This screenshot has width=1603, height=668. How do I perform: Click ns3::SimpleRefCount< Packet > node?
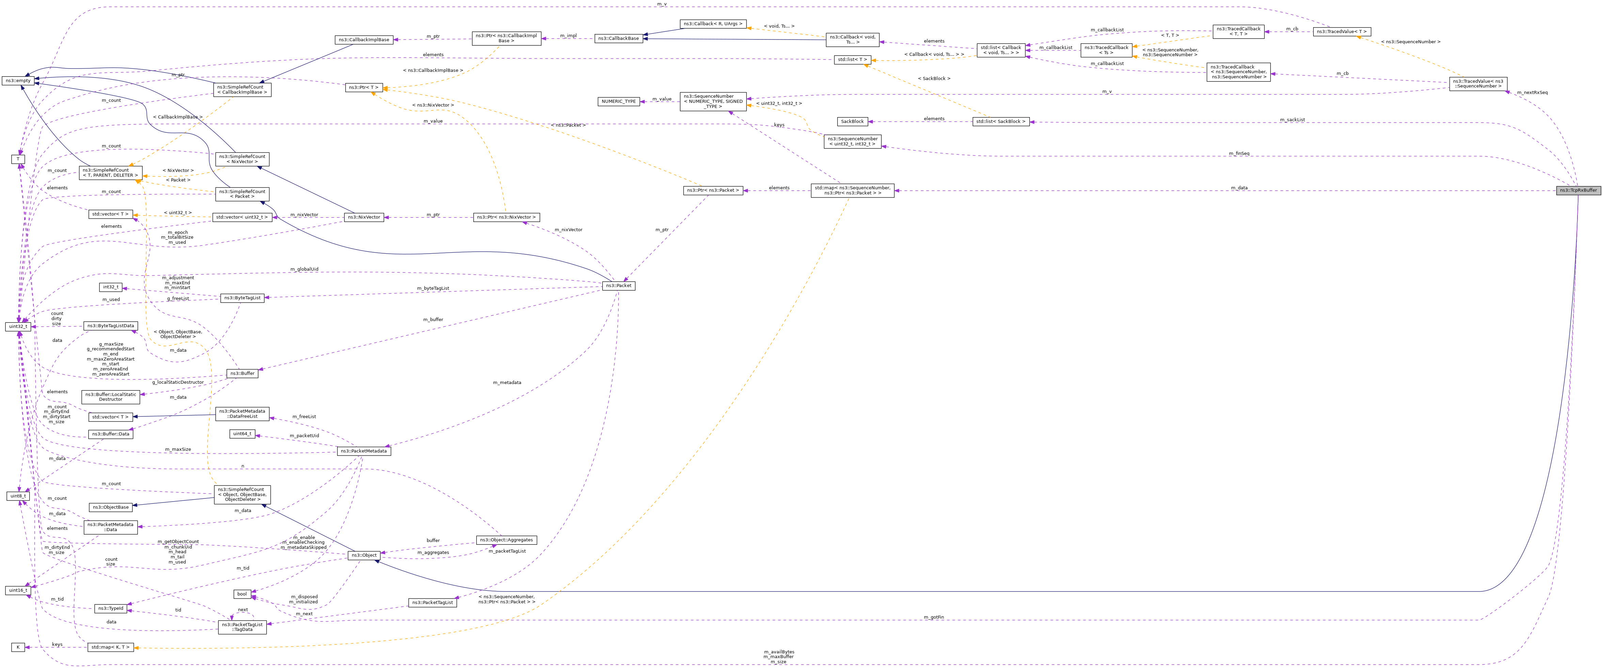point(242,194)
